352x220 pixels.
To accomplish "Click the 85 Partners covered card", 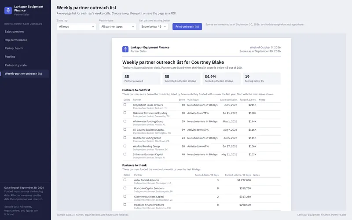I will (141, 78).
